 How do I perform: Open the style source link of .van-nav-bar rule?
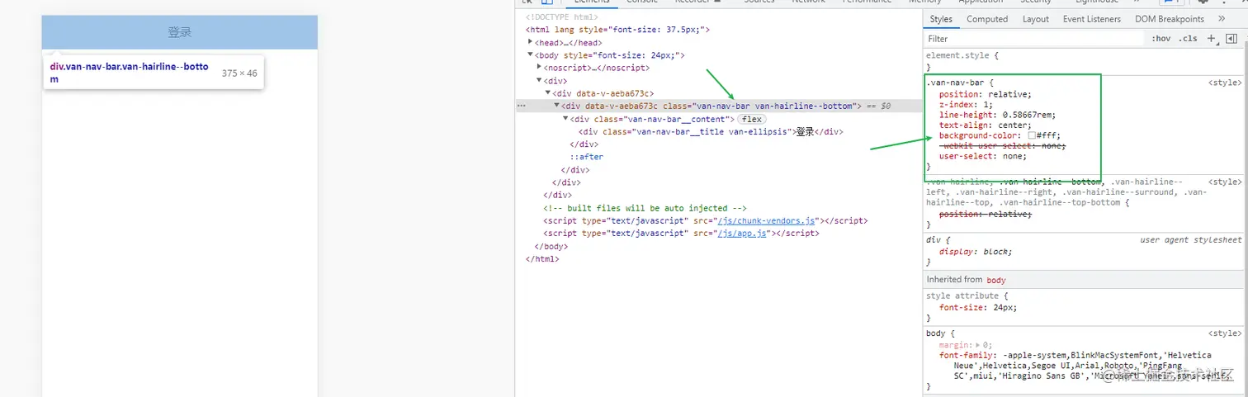(x=1225, y=83)
